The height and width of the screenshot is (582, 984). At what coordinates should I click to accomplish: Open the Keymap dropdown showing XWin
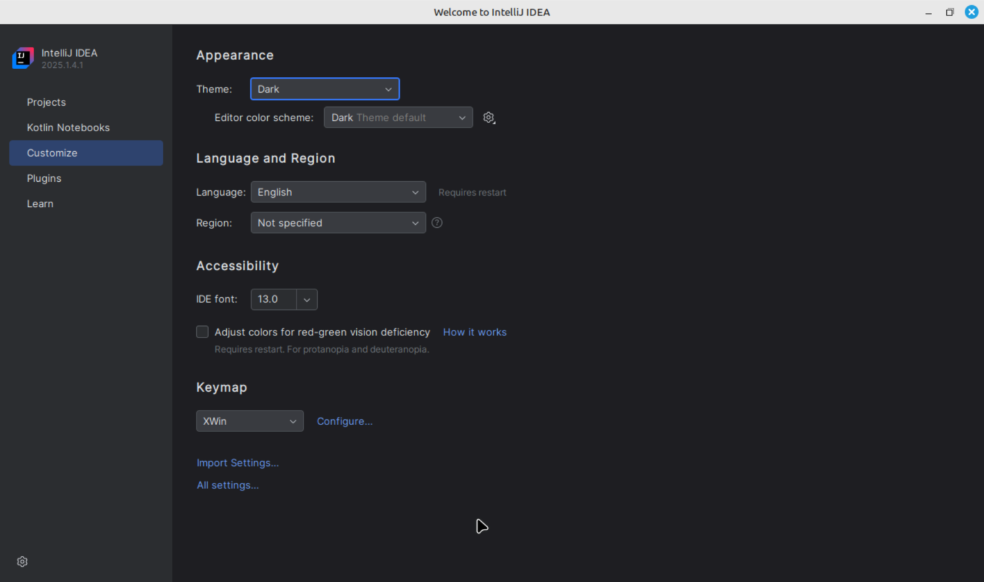click(x=249, y=421)
